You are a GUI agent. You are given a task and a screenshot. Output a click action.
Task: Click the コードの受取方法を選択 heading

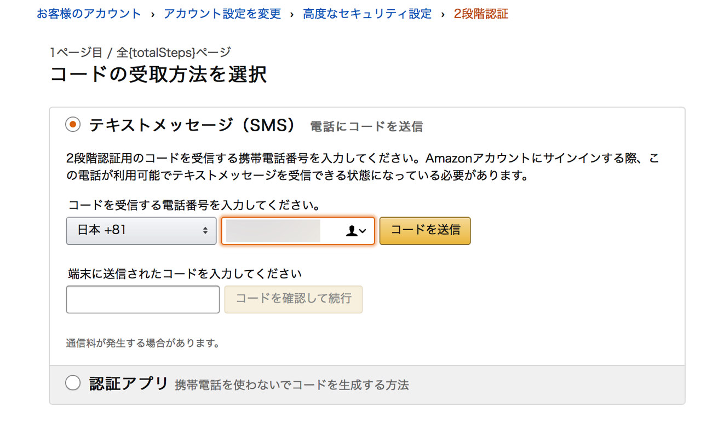(158, 74)
